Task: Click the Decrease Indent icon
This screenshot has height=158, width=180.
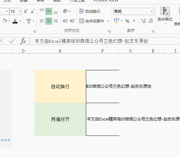Action: [x=65, y=21]
